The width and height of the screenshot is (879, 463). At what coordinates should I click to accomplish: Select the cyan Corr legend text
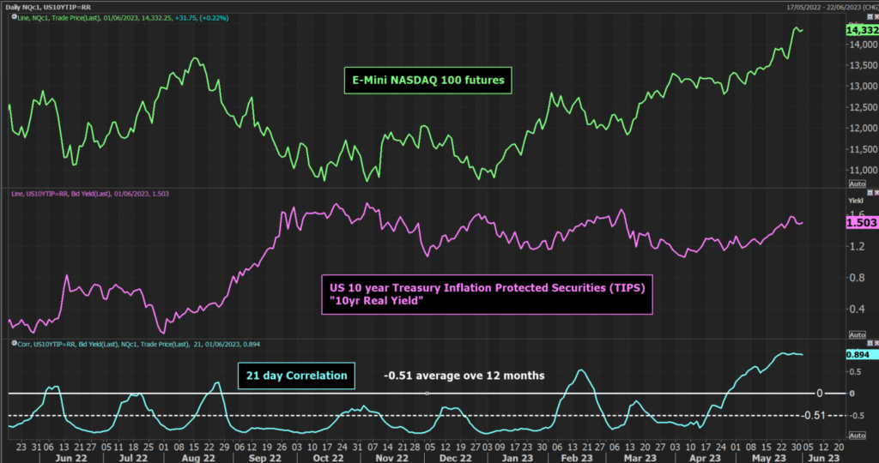pos(138,345)
